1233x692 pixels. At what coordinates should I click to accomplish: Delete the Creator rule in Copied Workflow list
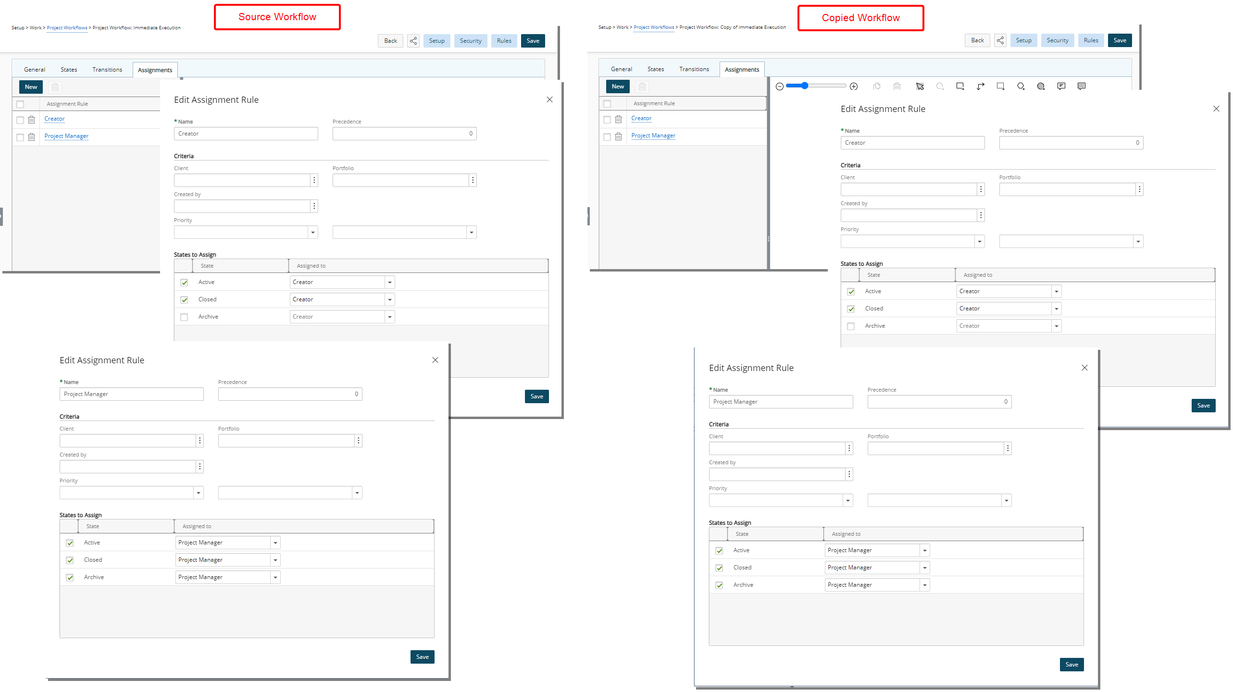(619, 119)
